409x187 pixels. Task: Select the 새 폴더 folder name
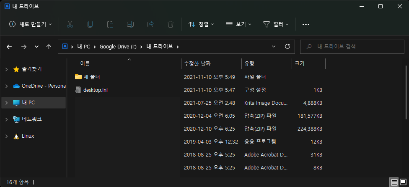pos(91,77)
